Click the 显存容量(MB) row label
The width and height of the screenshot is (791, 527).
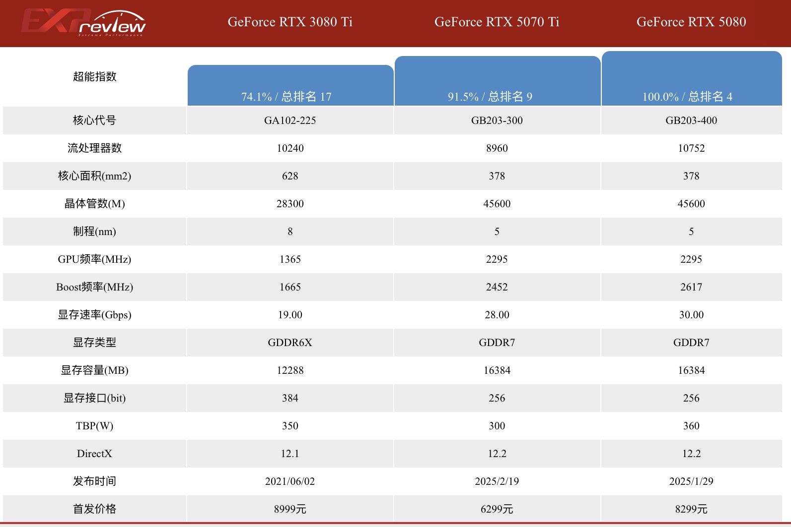tap(94, 370)
